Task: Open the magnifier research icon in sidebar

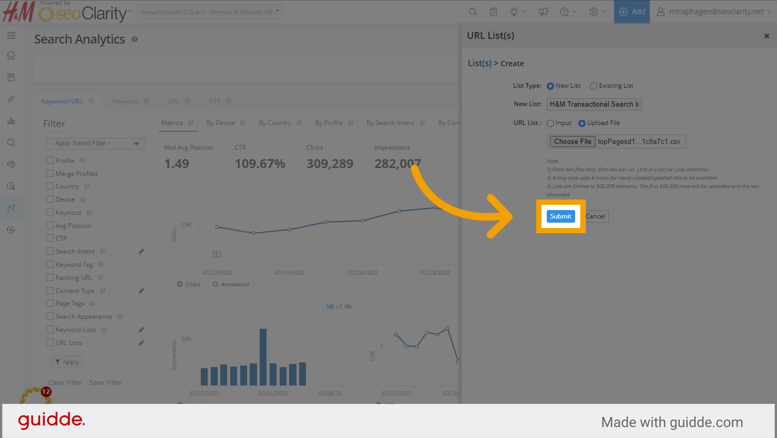Action: tap(11, 142)
